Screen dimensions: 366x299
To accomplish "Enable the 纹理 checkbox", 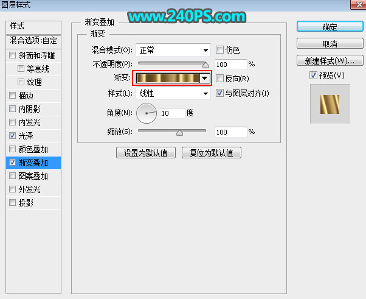I will click(x=21, y=82).
